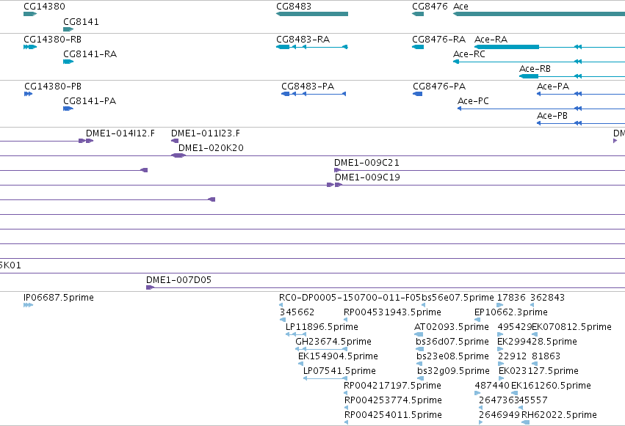Viewport: 625px width, 426px height.
Task: Click the DME1-014I12.F clone end arrows
Action: click(86, 141)
